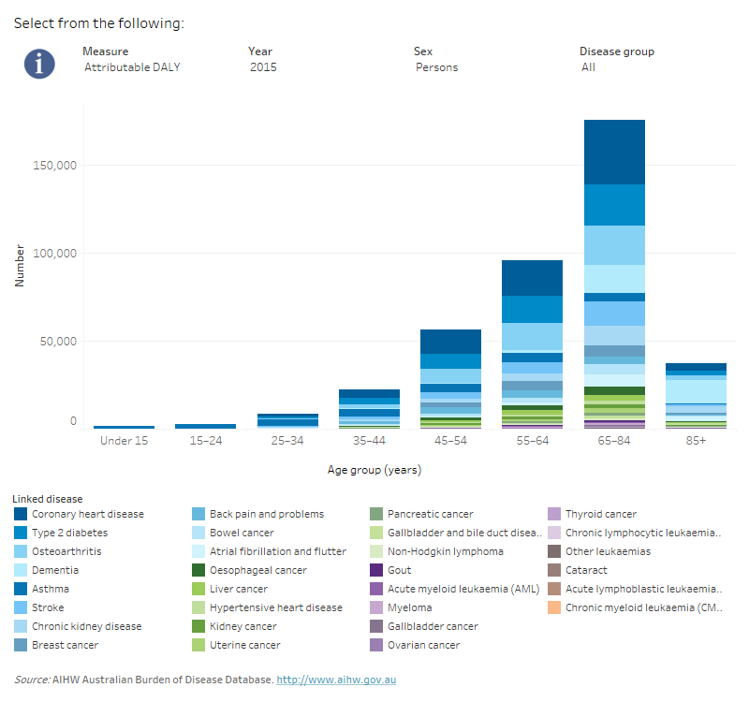
Task: Select the Type 2 diabetes legend swatch
Action: (21, 533)
